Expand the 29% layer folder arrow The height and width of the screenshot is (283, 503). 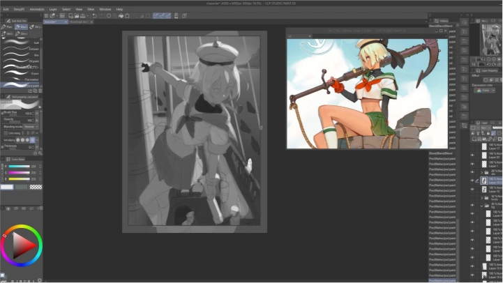click(482, 172)
